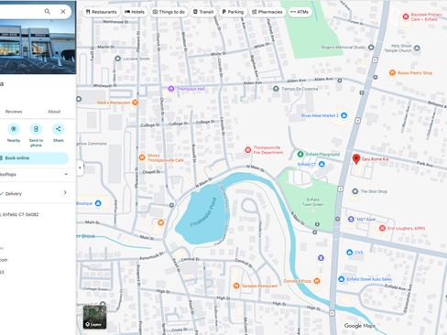Screen dimensions: 447x335
Task: Collapse the side panel arrow
Action: (80, 167)
